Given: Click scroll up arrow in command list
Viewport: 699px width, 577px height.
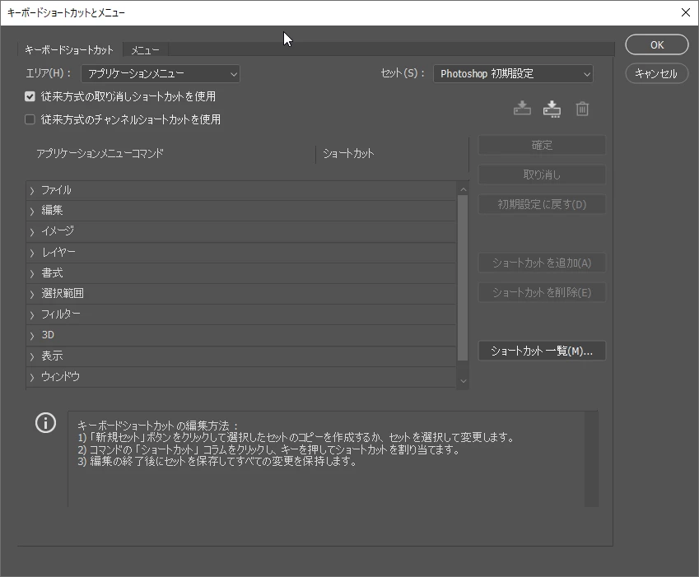Looking at the screenshot, I should (464, 189).
